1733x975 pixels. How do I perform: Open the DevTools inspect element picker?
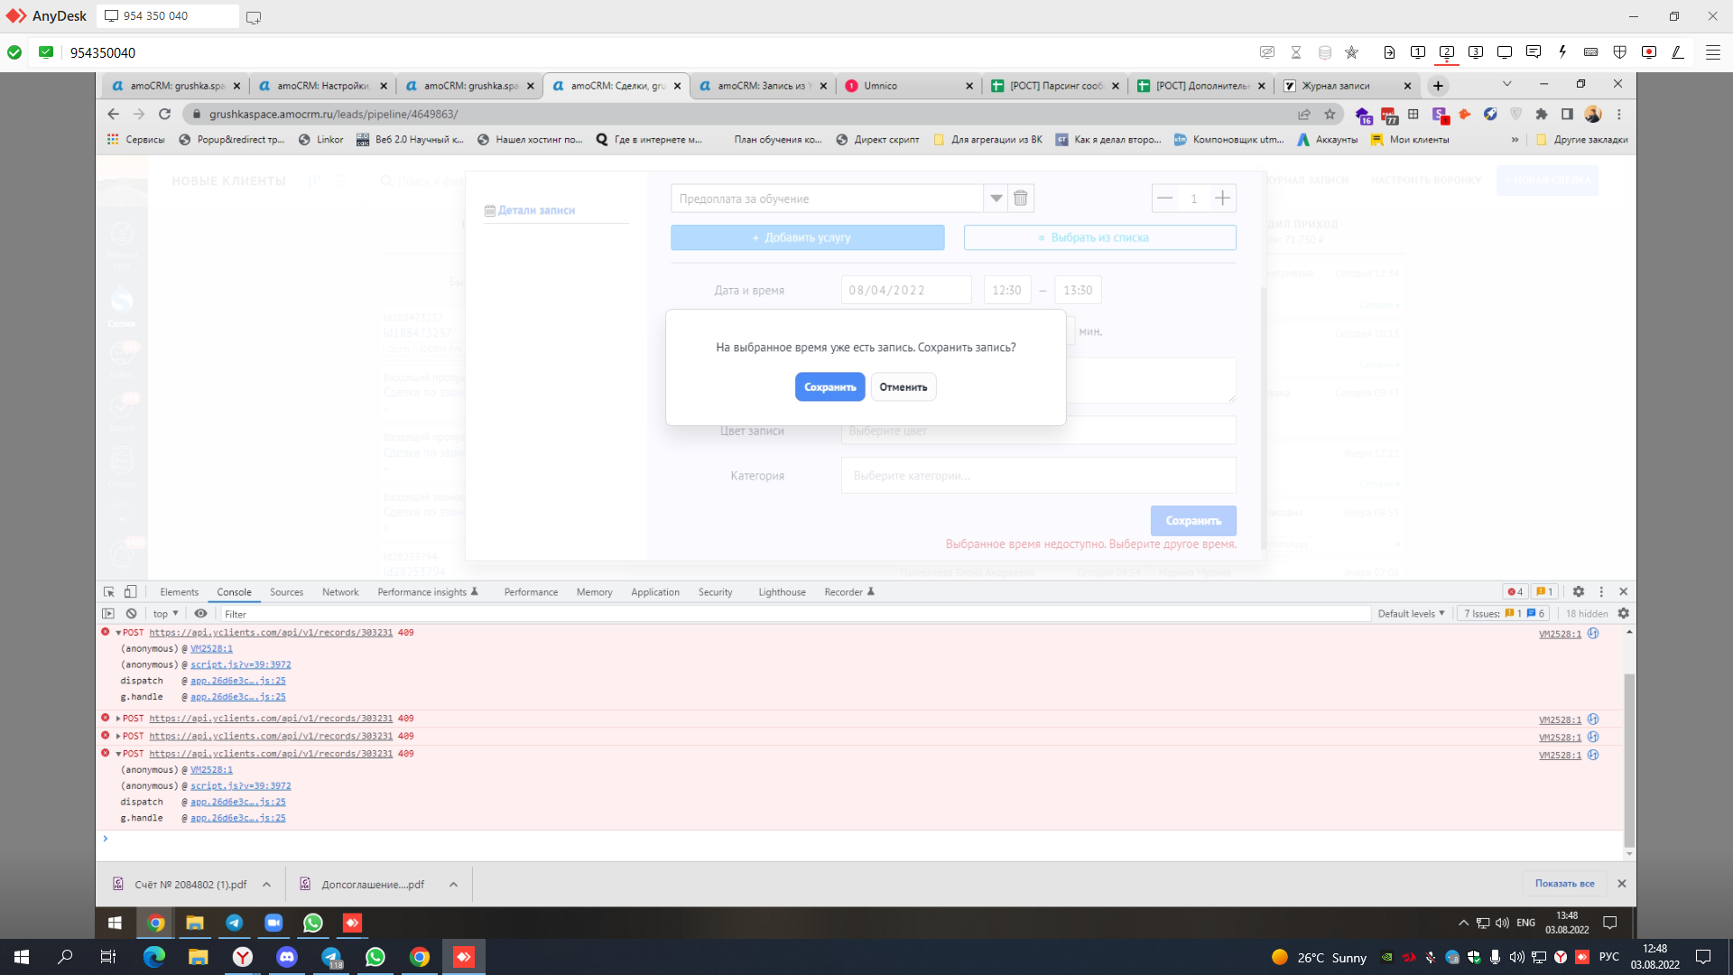point(109,592)
